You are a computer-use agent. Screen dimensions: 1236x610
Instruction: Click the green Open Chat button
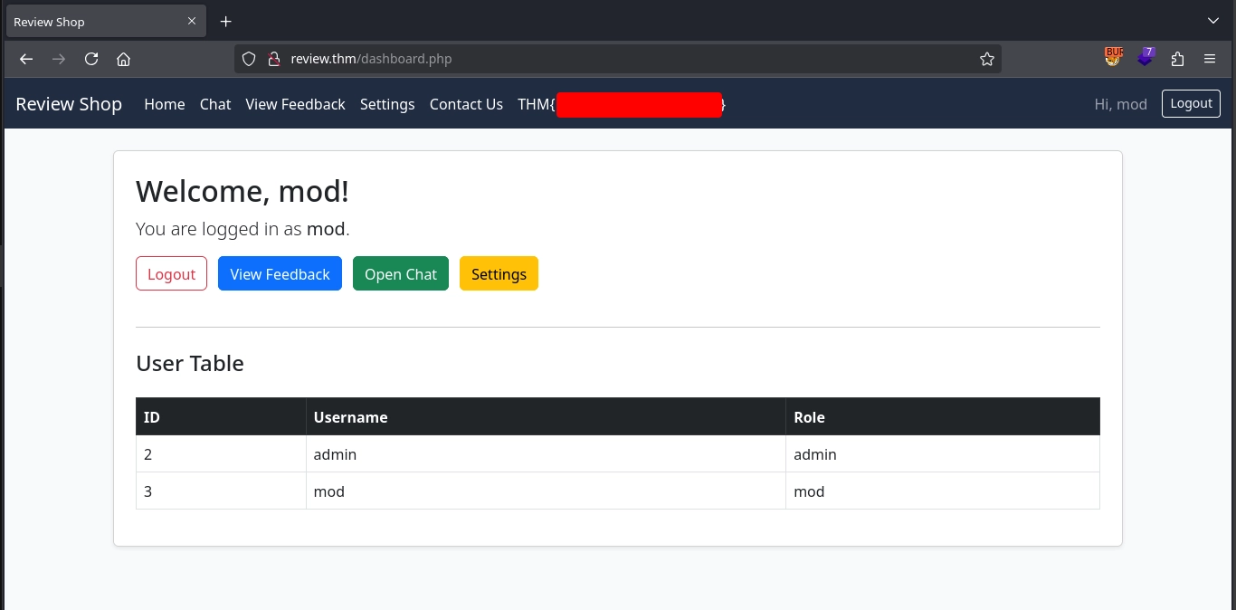400,274
